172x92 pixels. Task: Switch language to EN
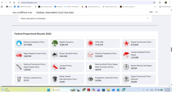tap(151, 12)
